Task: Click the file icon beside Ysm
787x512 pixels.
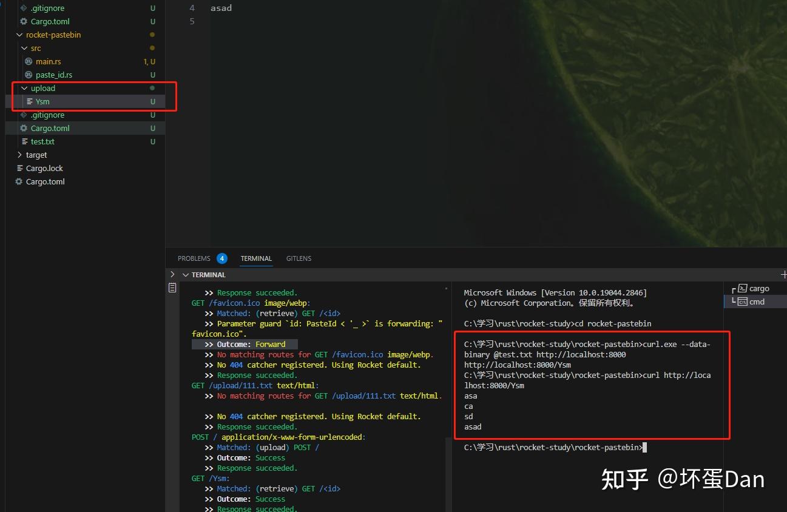Action: [x=30, y=101]
